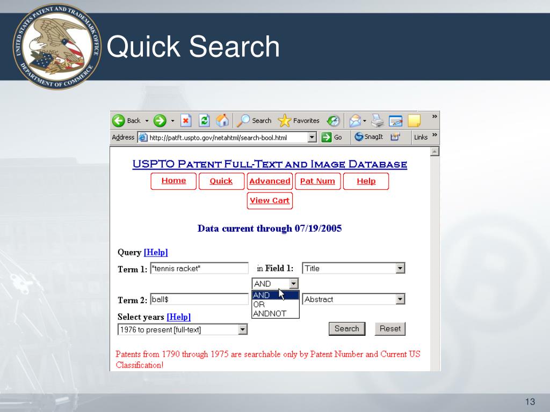
Task: Click the View Cart button
Action: (x=270, y=201)
